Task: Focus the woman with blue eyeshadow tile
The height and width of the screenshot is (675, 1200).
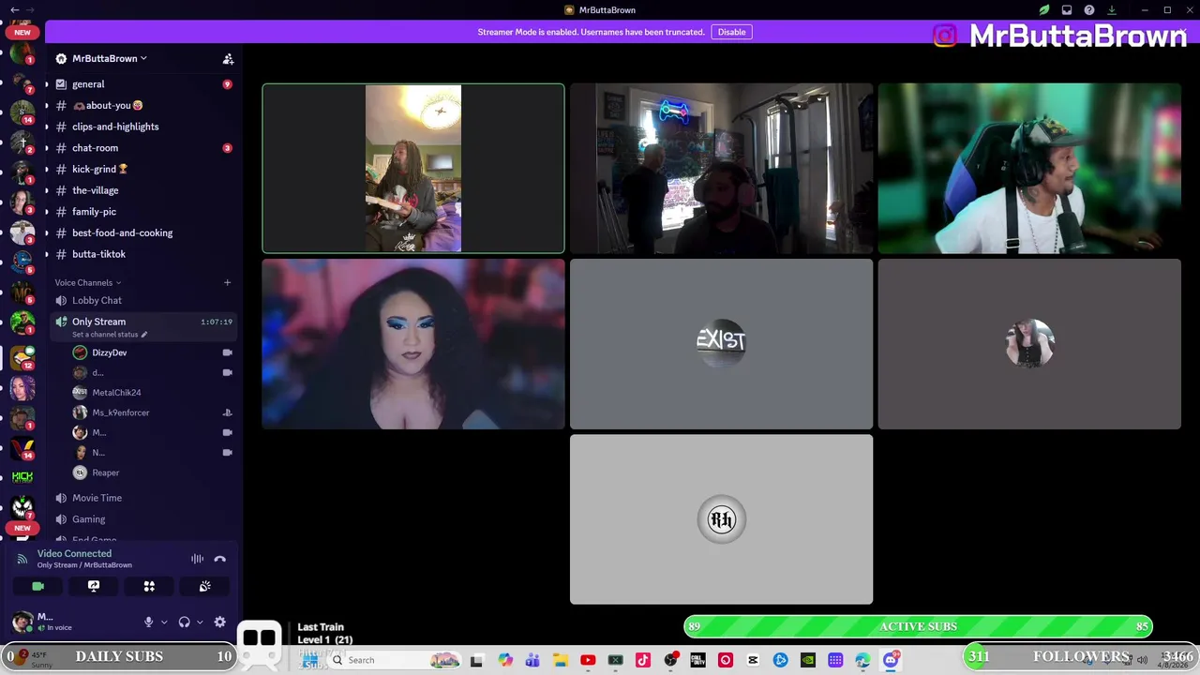Action: tap(413, 344)
